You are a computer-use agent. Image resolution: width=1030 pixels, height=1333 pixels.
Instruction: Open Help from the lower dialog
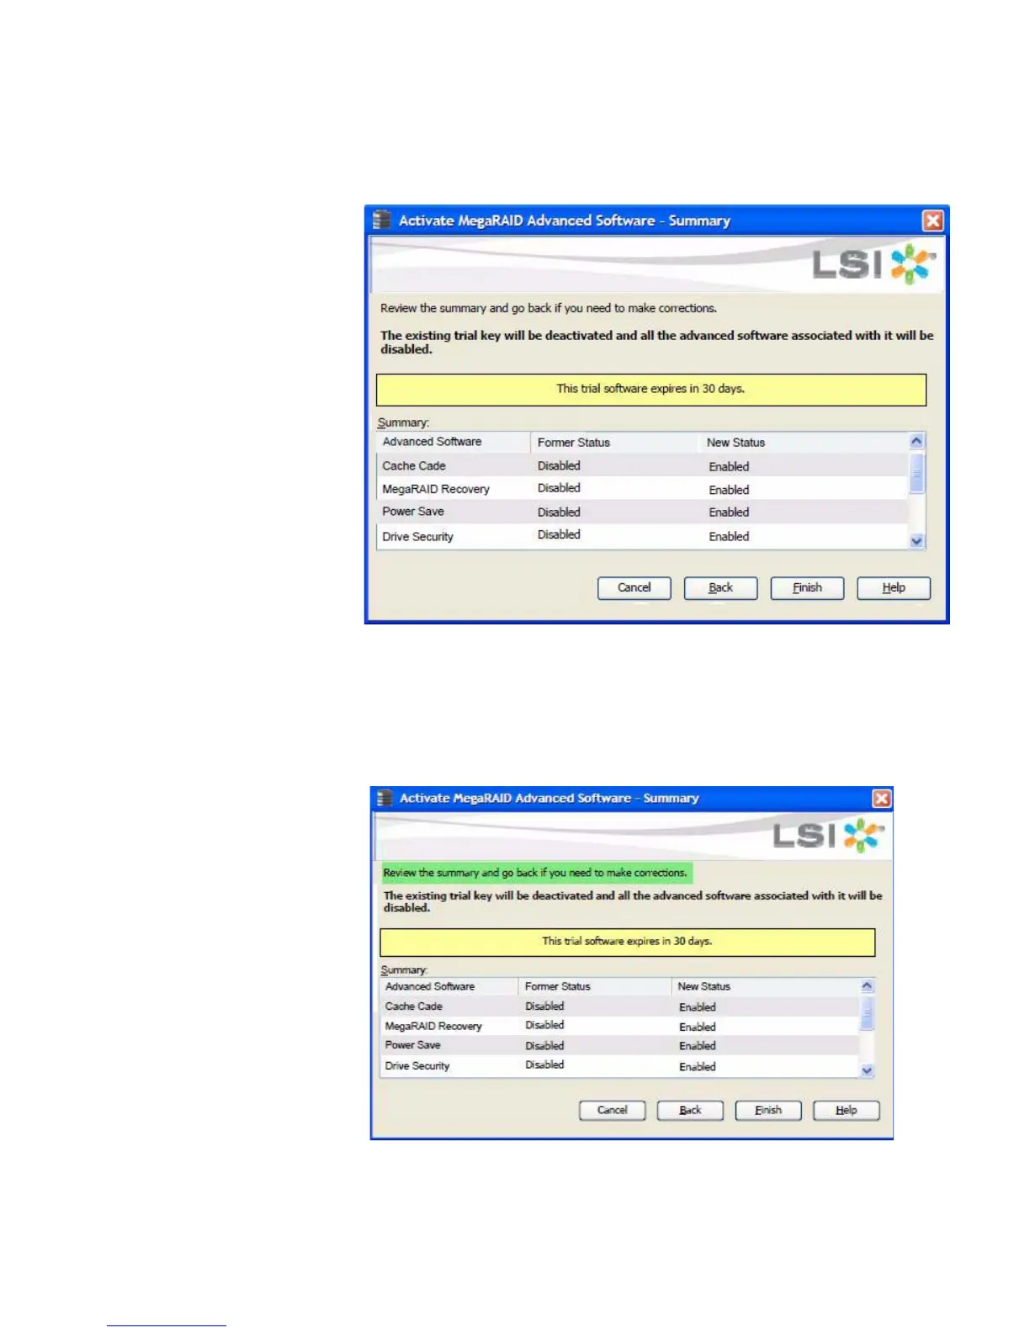(x=847, y=1110)
